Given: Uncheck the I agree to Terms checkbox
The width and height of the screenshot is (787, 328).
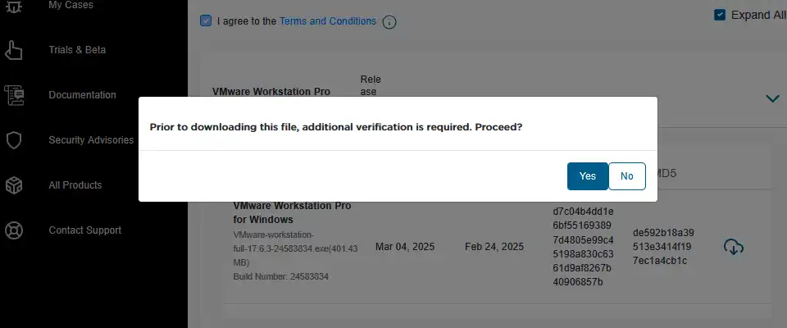Looking at the screenshot, I should (206, 20).
